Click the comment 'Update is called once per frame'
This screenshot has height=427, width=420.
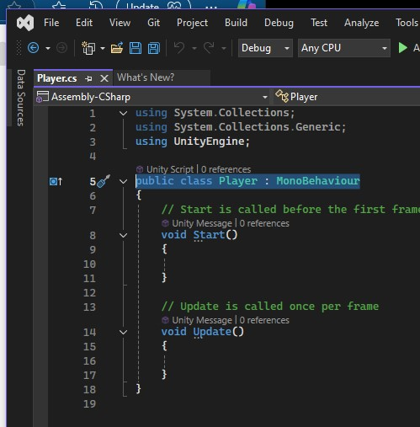270,307
